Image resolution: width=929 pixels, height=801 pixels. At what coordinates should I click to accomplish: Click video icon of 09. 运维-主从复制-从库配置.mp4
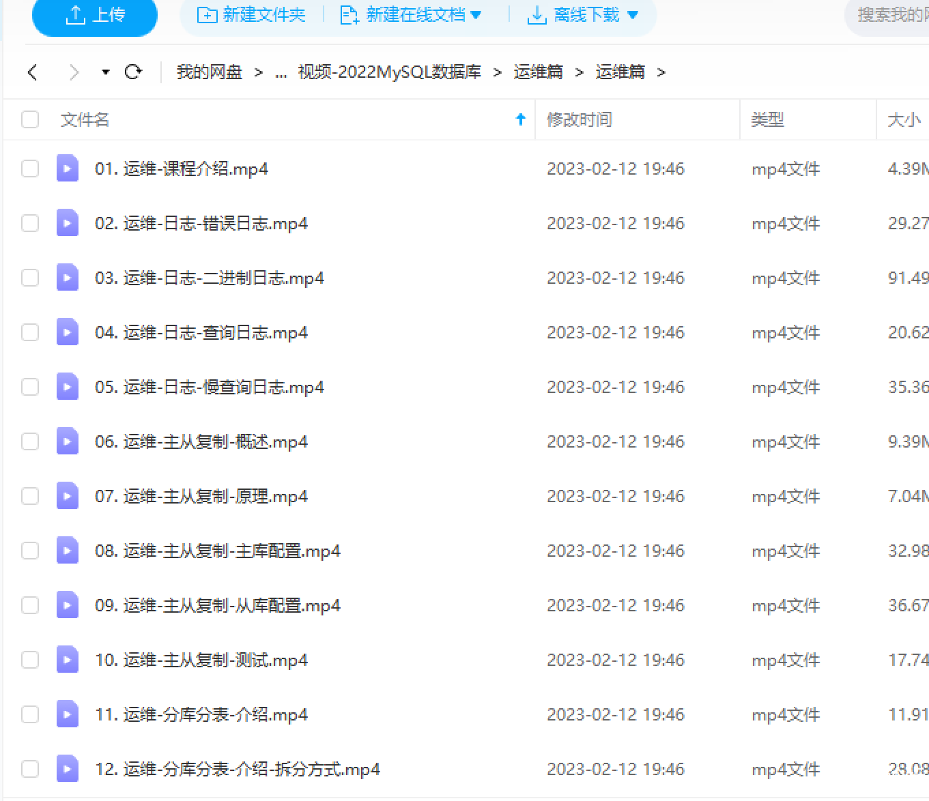(67, 605)
